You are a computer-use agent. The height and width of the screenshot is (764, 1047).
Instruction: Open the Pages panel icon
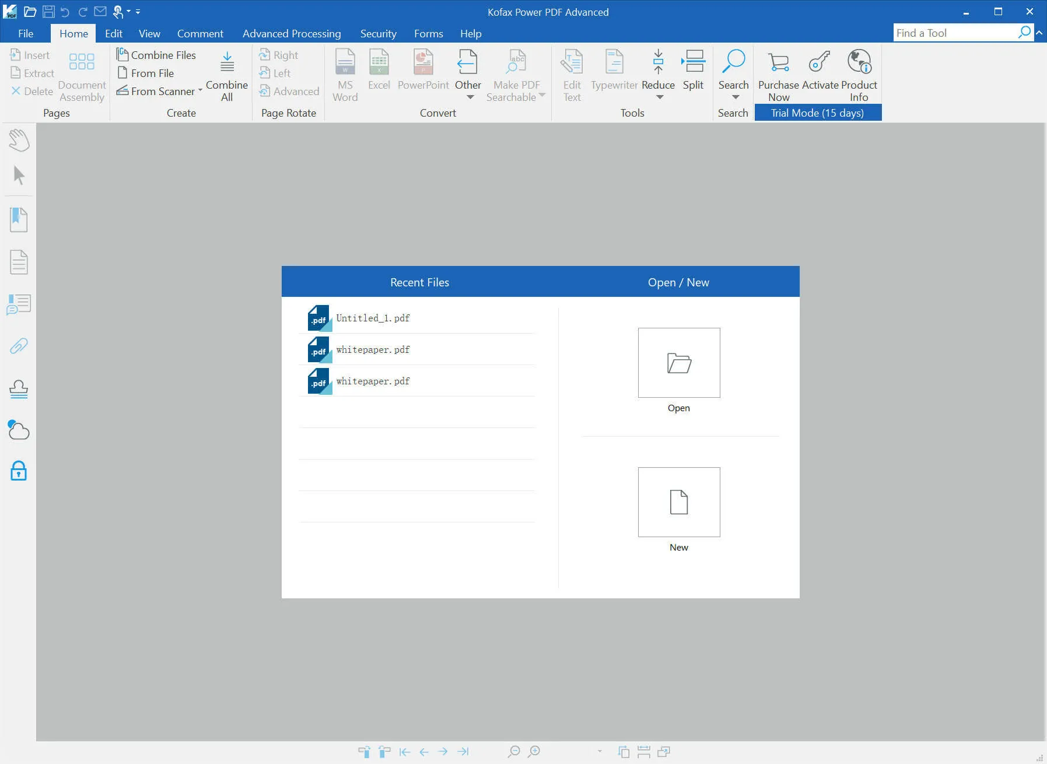[x=19, y=262]
